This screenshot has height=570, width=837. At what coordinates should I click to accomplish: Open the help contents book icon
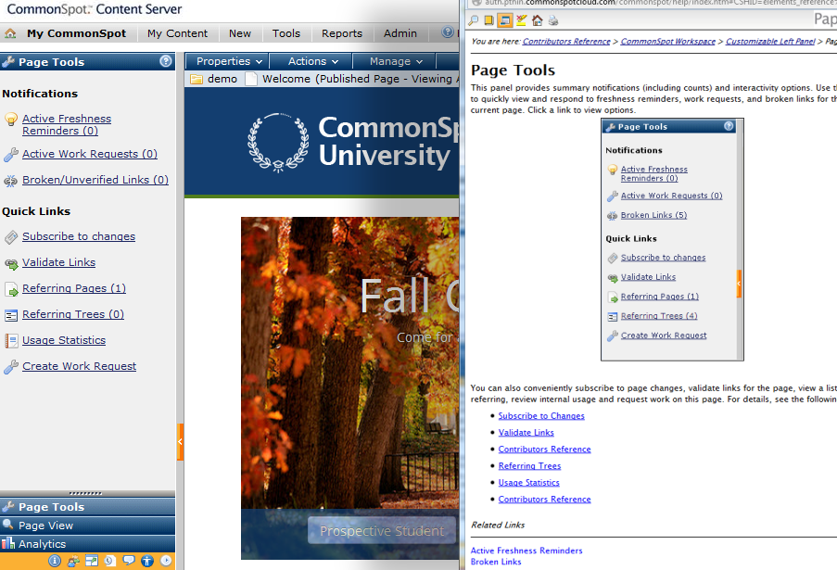coord(489,20)
